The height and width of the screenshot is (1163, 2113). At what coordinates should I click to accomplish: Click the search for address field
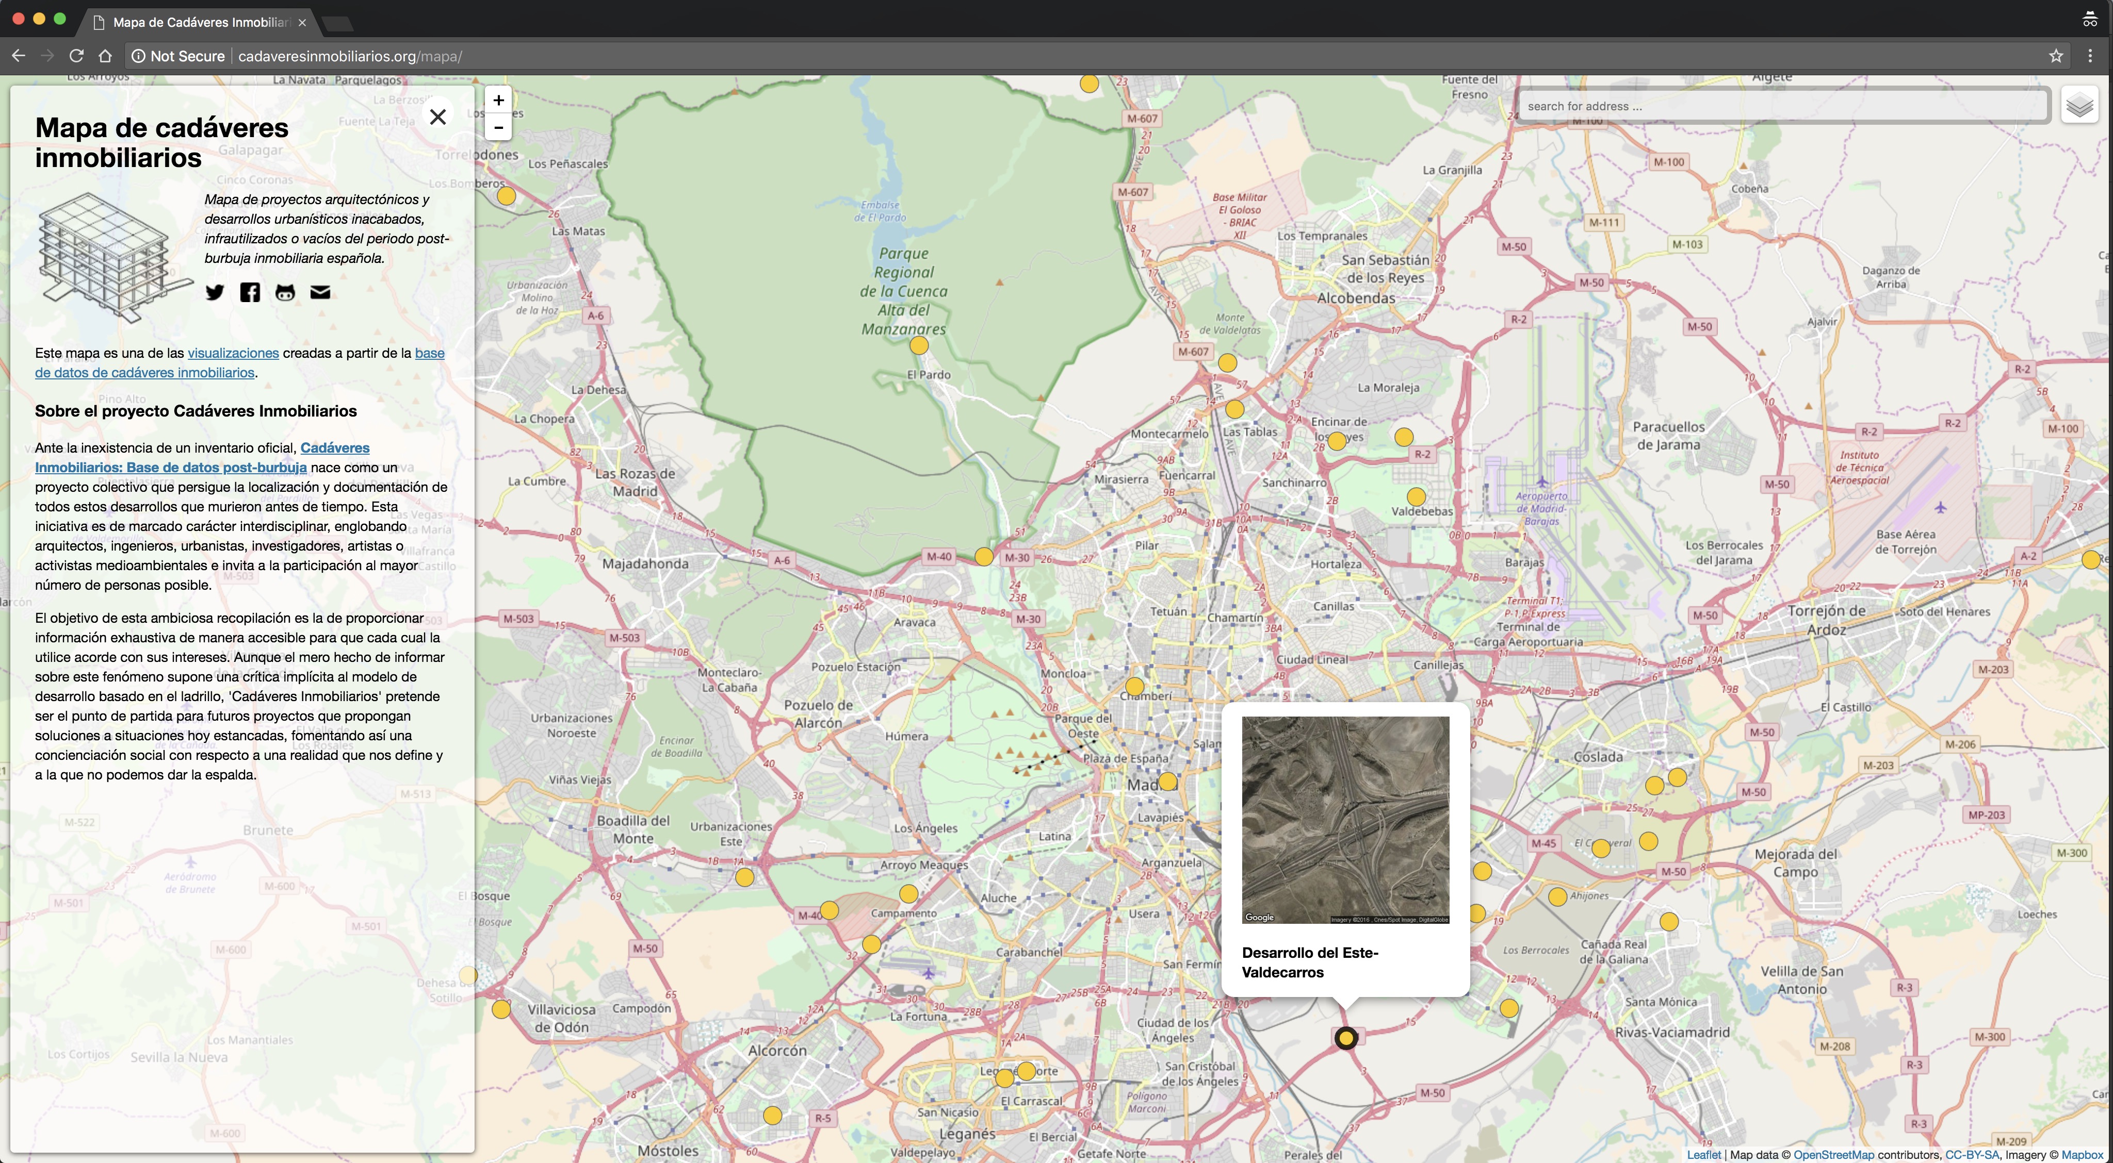[1782, 106]
